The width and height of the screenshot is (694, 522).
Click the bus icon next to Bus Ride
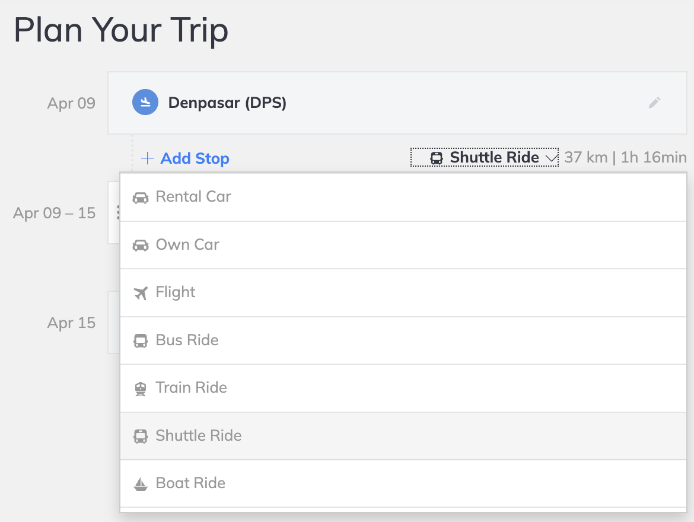click(141, 341)
